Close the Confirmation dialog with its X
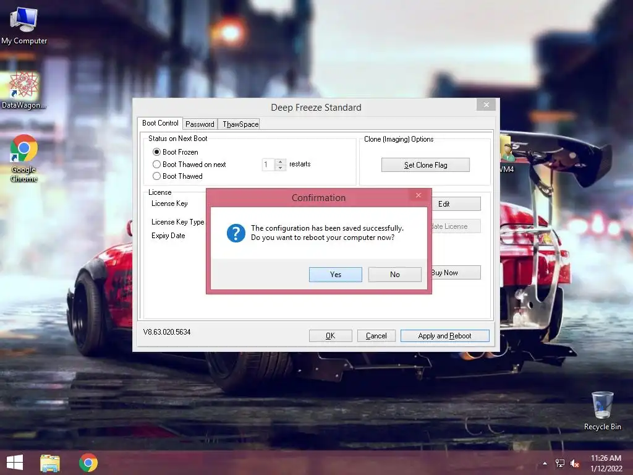 pos(418,195)
